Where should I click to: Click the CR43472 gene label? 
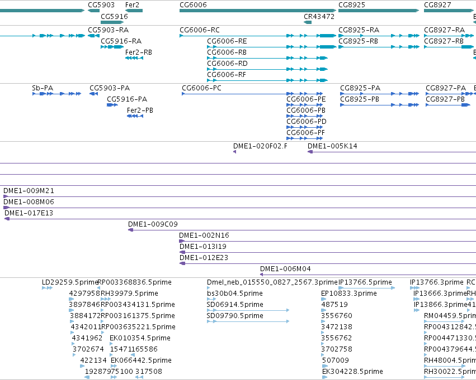tap(319, 16)
